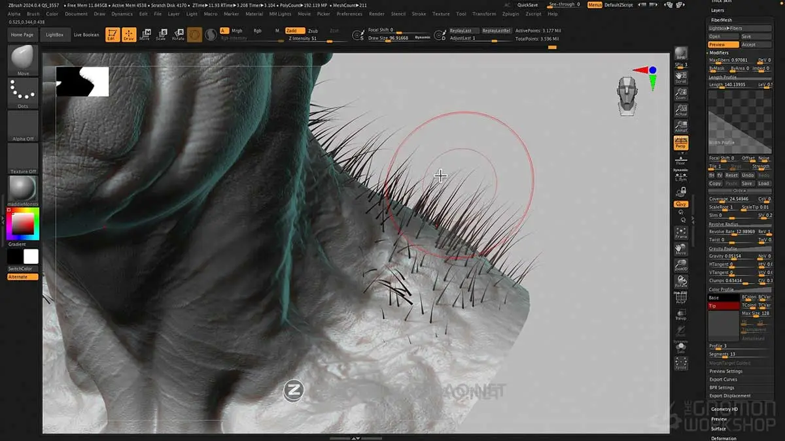The width and height of the screenshot is (785, 441).
Task: Open the Tool menu
Action: coord(461,12)
